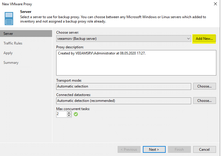
Task: Select the Server wizard step
Action: (26, 34)
